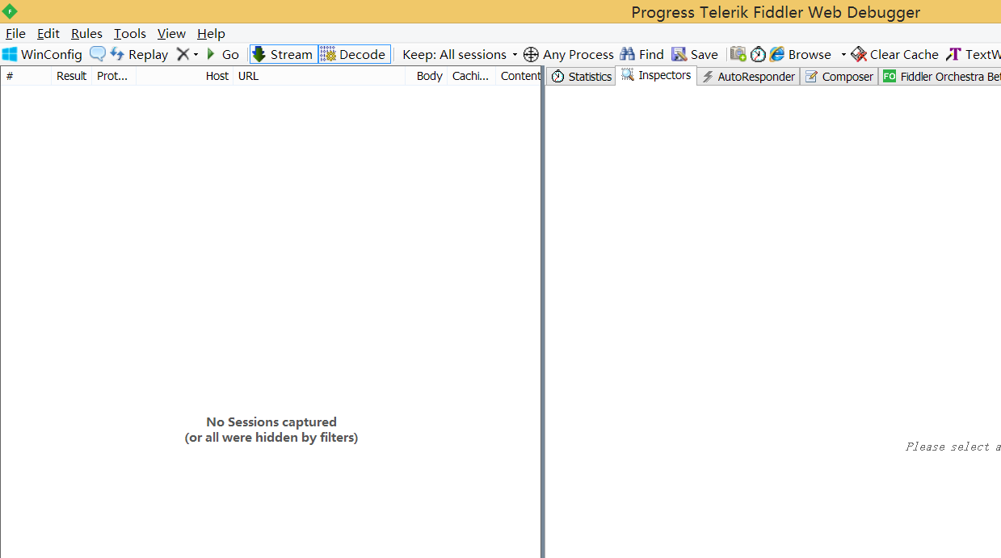Toggle Decode mode
The height and width of the screenshot is (558, 1001).
(354, 54)
